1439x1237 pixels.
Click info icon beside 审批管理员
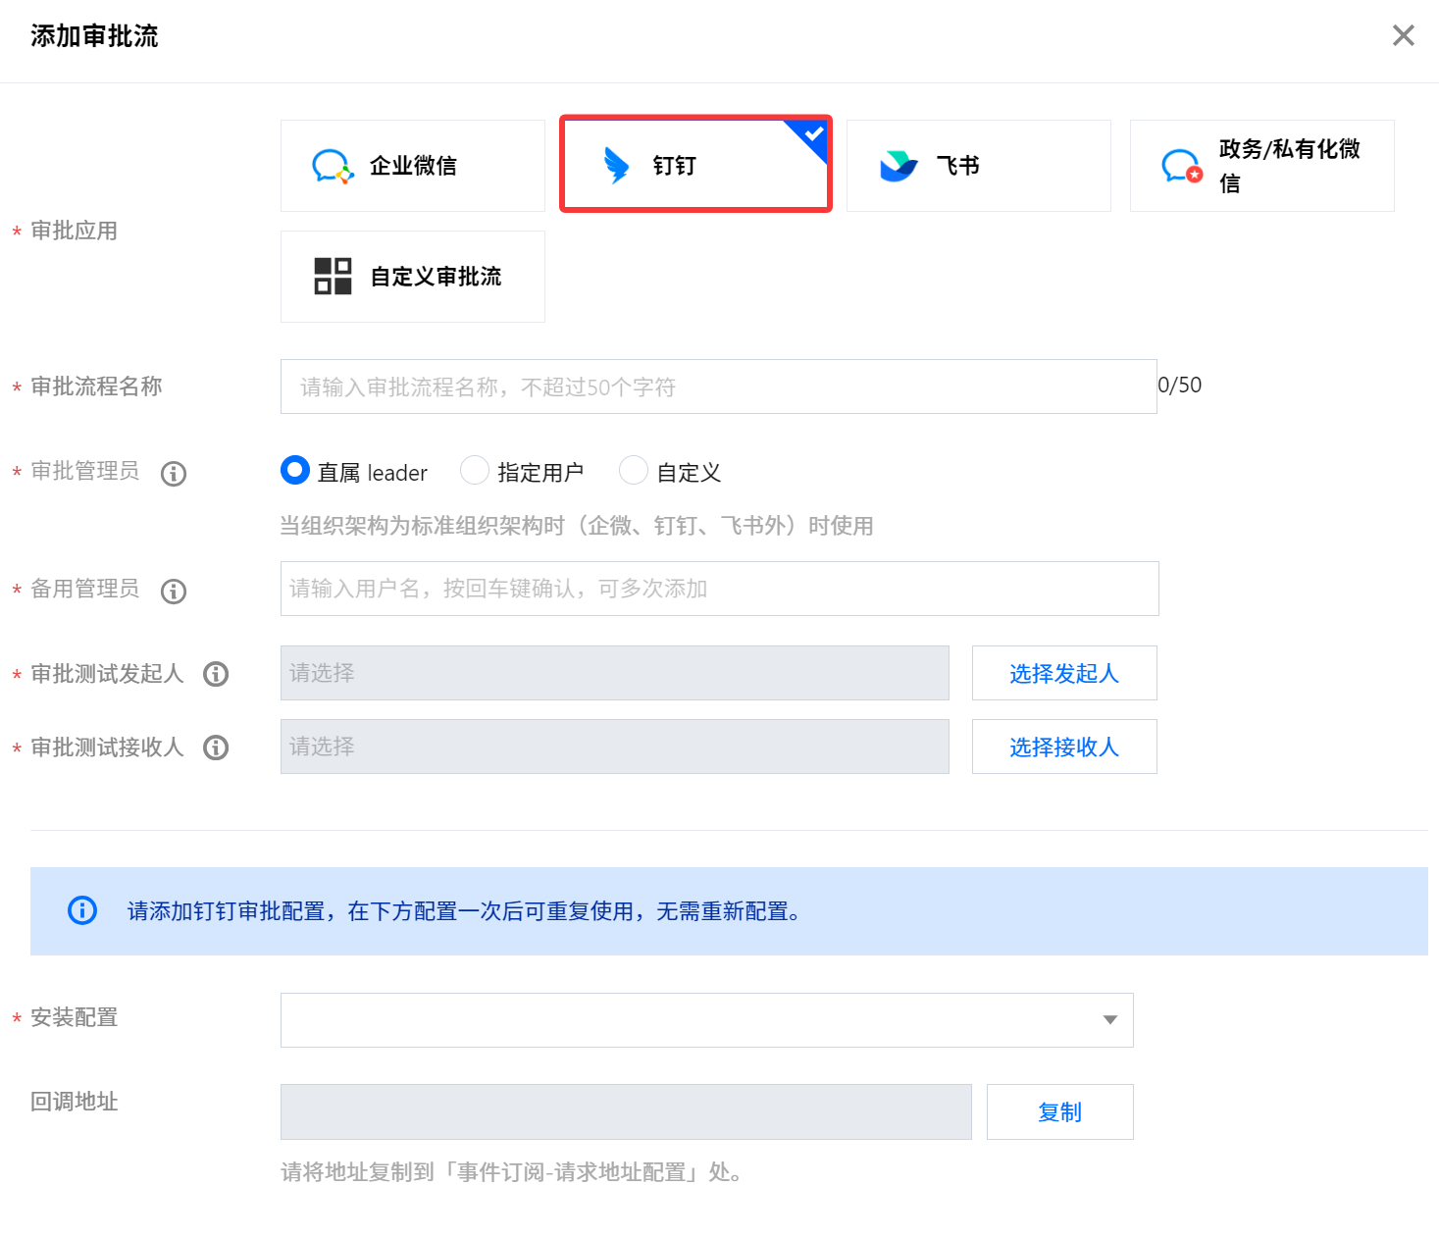(174, 474)
